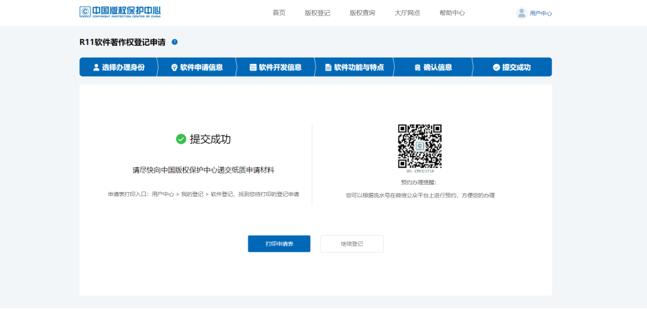Click the QR code image
The width and height of the screenshot is (647, 309).
click(419, 146)
